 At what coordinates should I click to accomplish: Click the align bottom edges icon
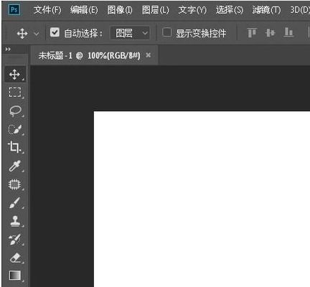[x=288, y=32]
